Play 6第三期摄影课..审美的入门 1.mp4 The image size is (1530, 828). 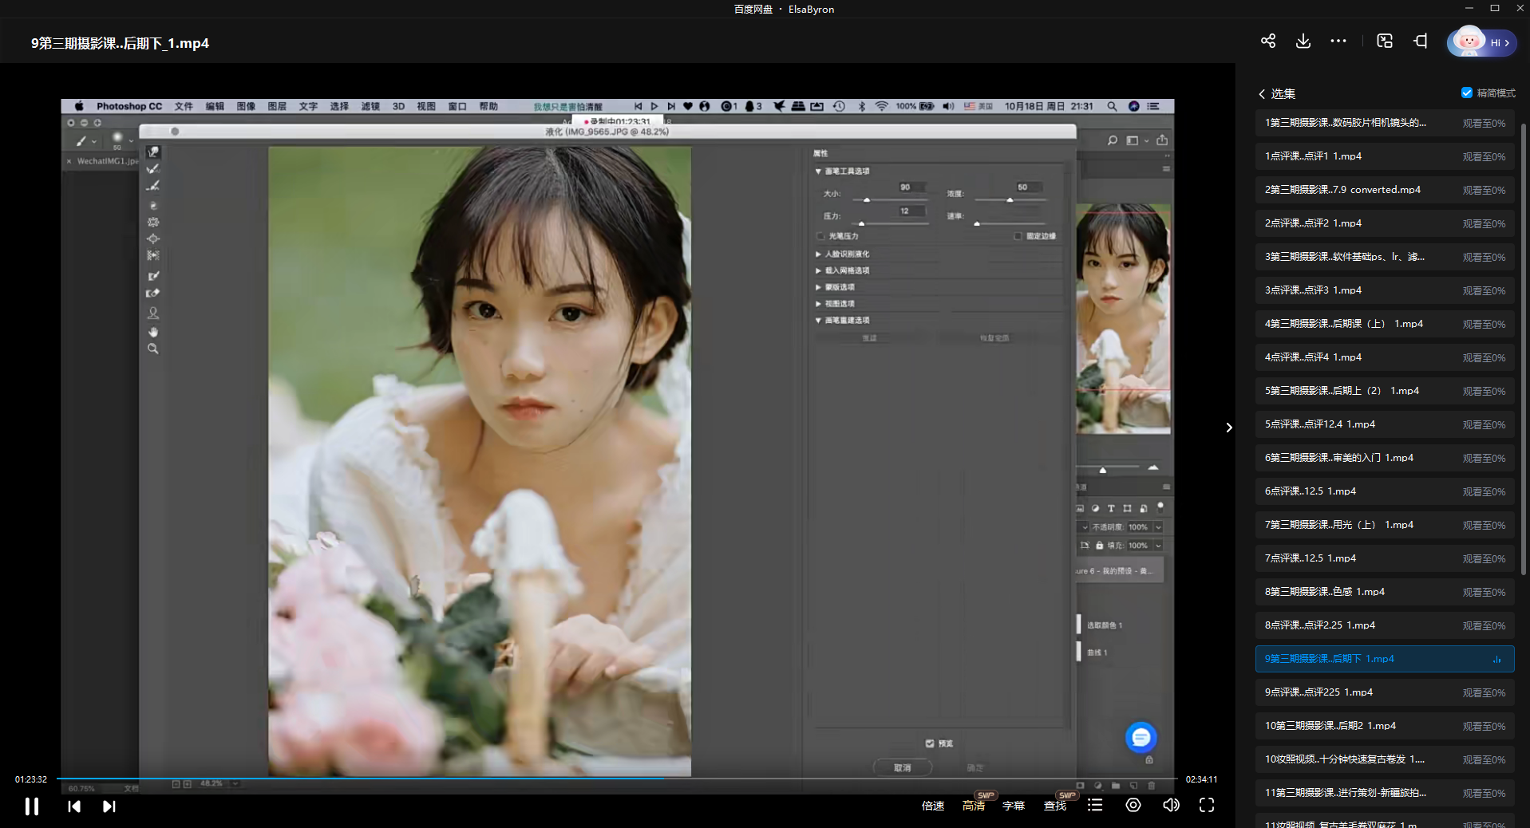[x=1385, y=458]
